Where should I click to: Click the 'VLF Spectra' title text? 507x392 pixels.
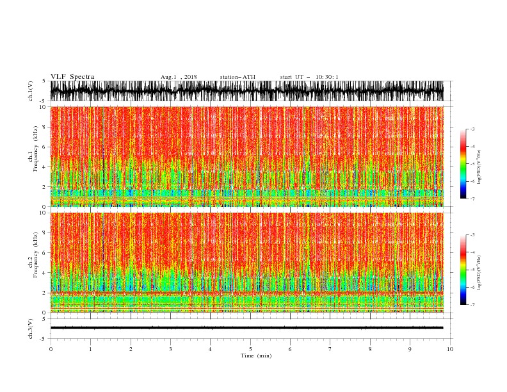click(x=72, y=77)
